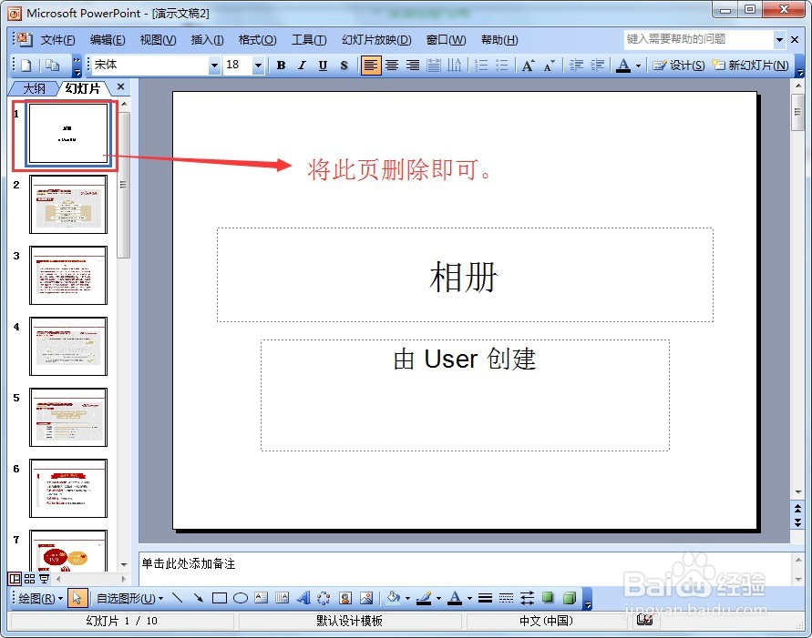The image size is (812, 638).
Task: Toggle numbered list formatting
Action: 481,66
